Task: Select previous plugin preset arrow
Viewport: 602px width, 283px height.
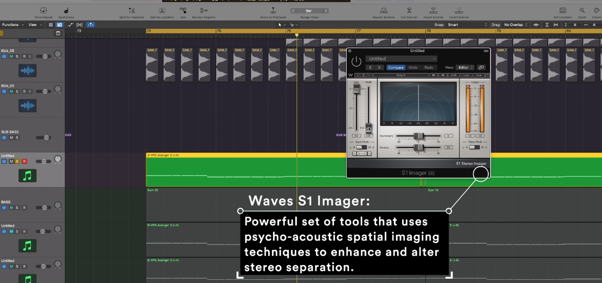Action: tap(371, 68)
